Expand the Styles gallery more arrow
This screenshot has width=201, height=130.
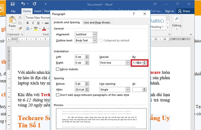pyautogui.click(x=168, y=27)
